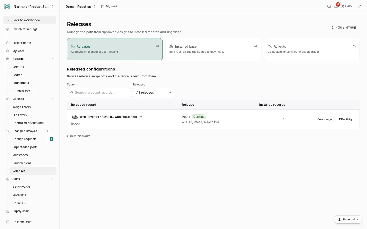Click the Collapse menu panel icon
The width and height of the screenshot is (367, 229).
(x=8, y=222)
